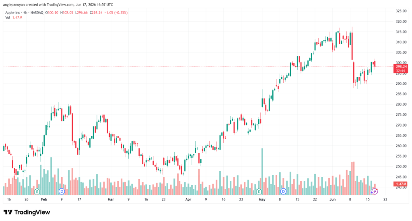Click the red 298.24 current price label

(x=401, y=67)
